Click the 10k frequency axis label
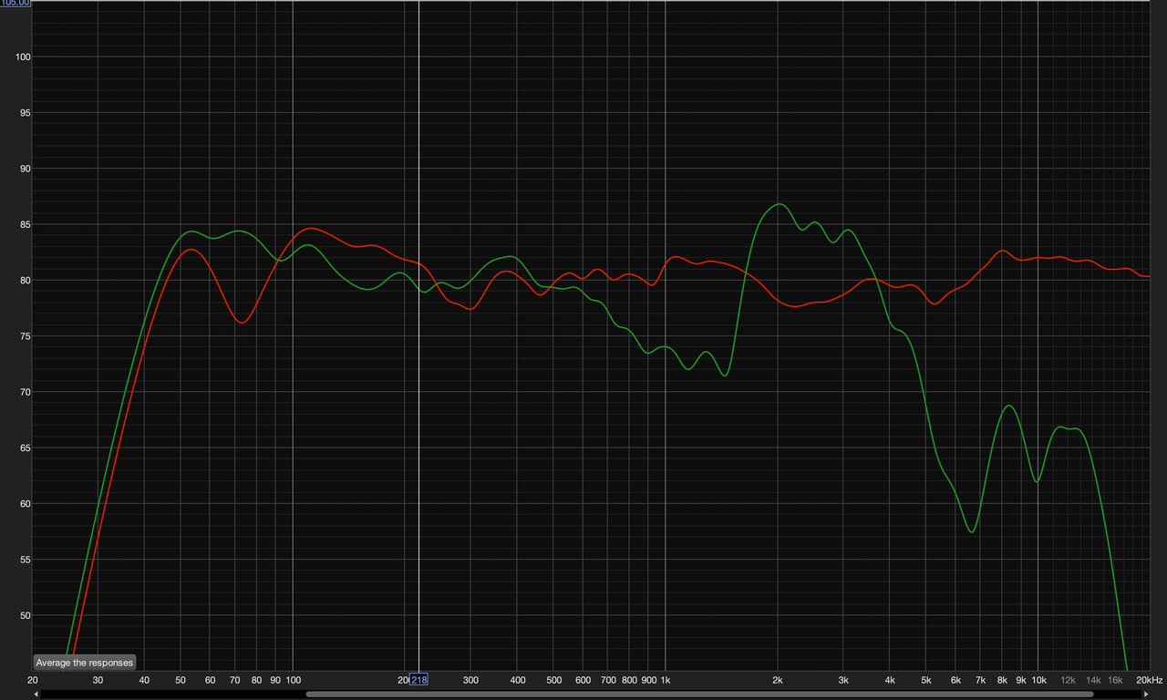This screenshot has width=1167, height=700. [1038, 680]
